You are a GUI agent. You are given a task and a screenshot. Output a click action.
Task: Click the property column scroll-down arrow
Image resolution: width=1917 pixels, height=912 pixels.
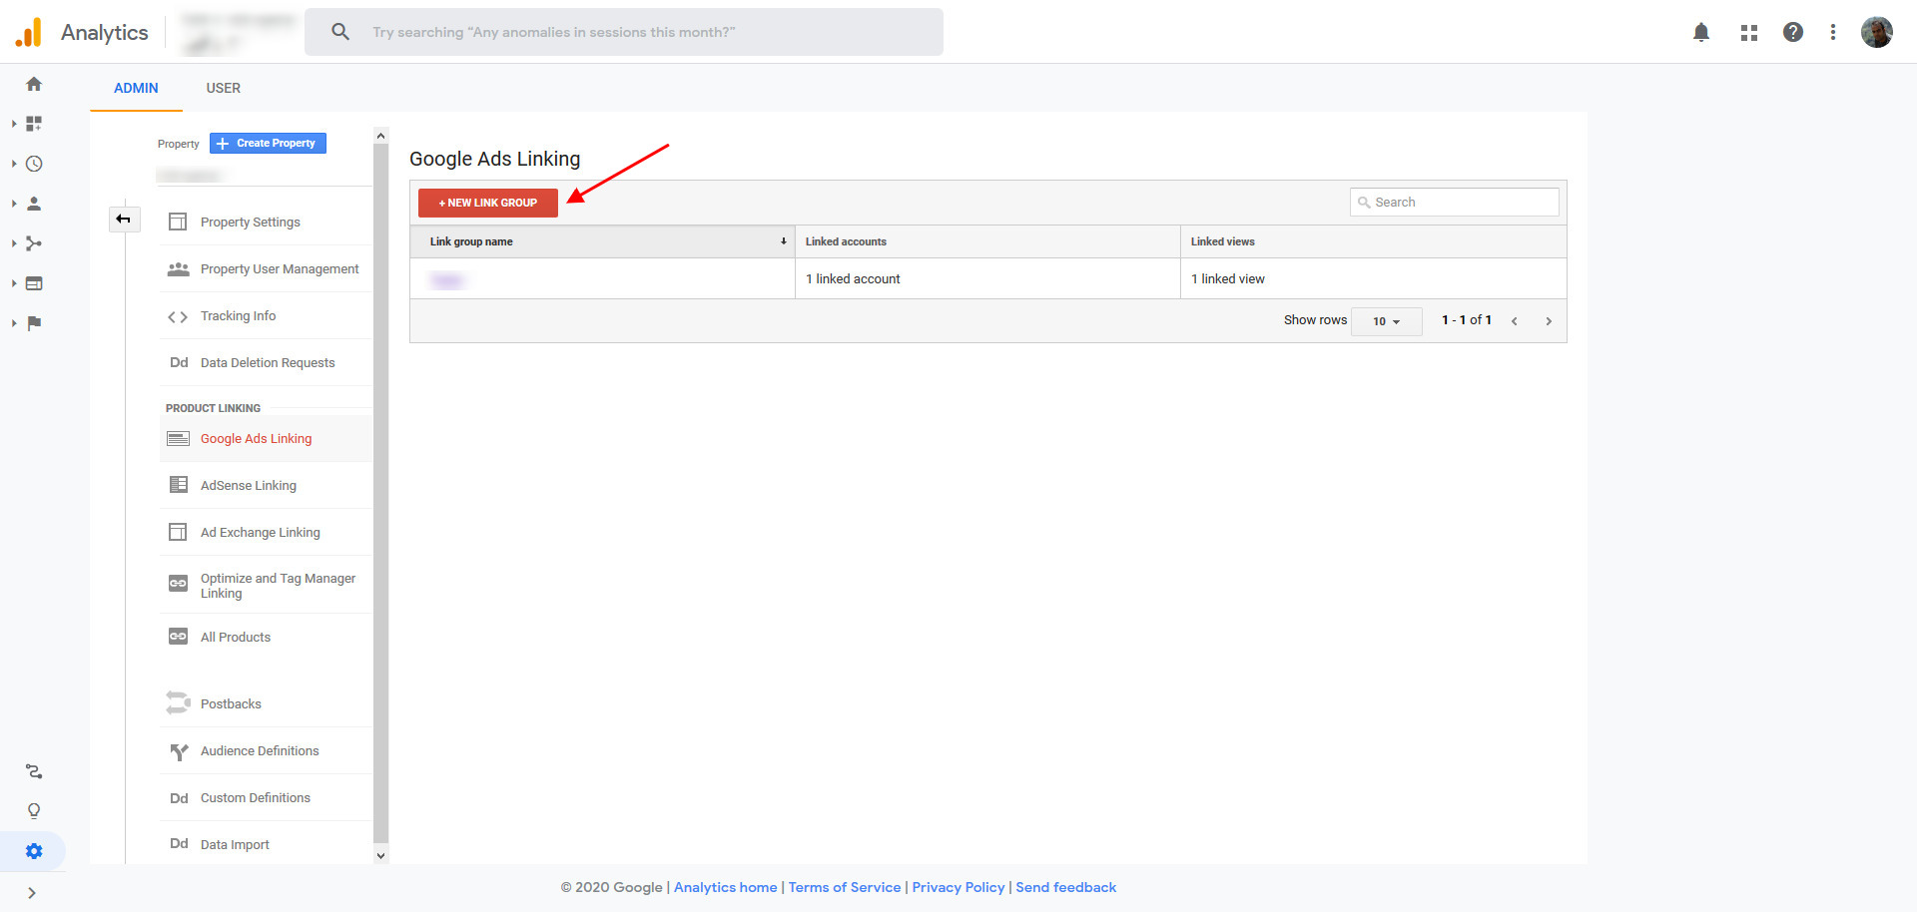380,855
